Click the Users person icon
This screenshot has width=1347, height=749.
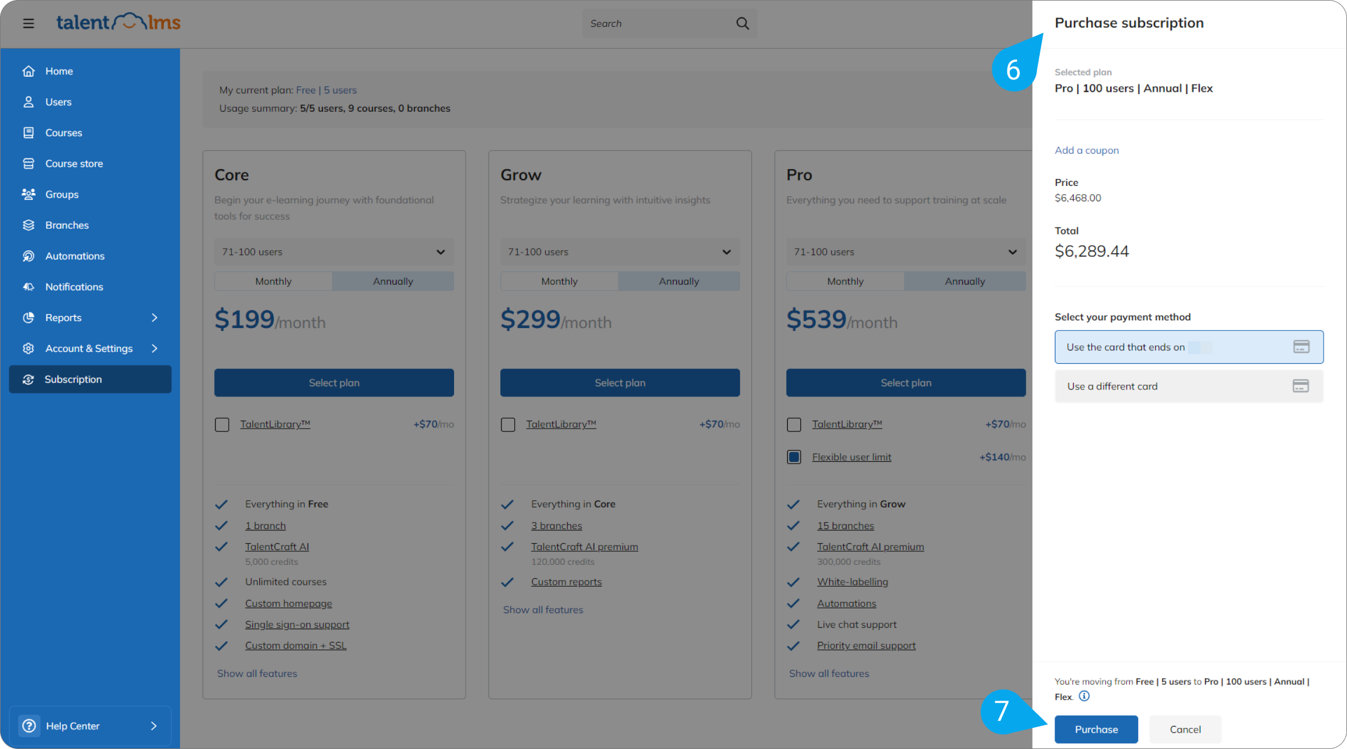click(x=28, y=102)
